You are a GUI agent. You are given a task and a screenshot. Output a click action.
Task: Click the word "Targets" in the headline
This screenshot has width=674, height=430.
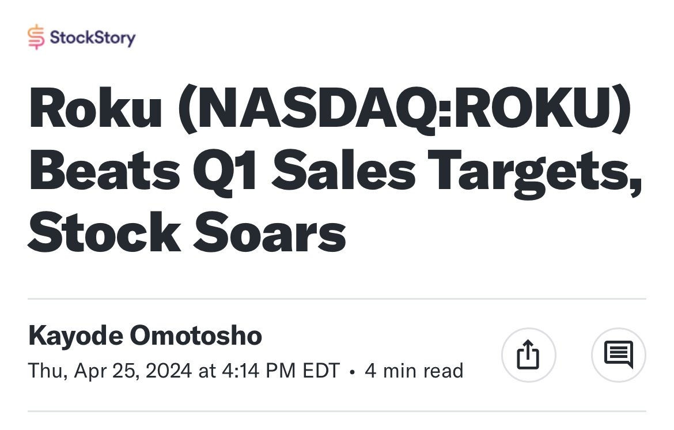click(x=534, y=171)
